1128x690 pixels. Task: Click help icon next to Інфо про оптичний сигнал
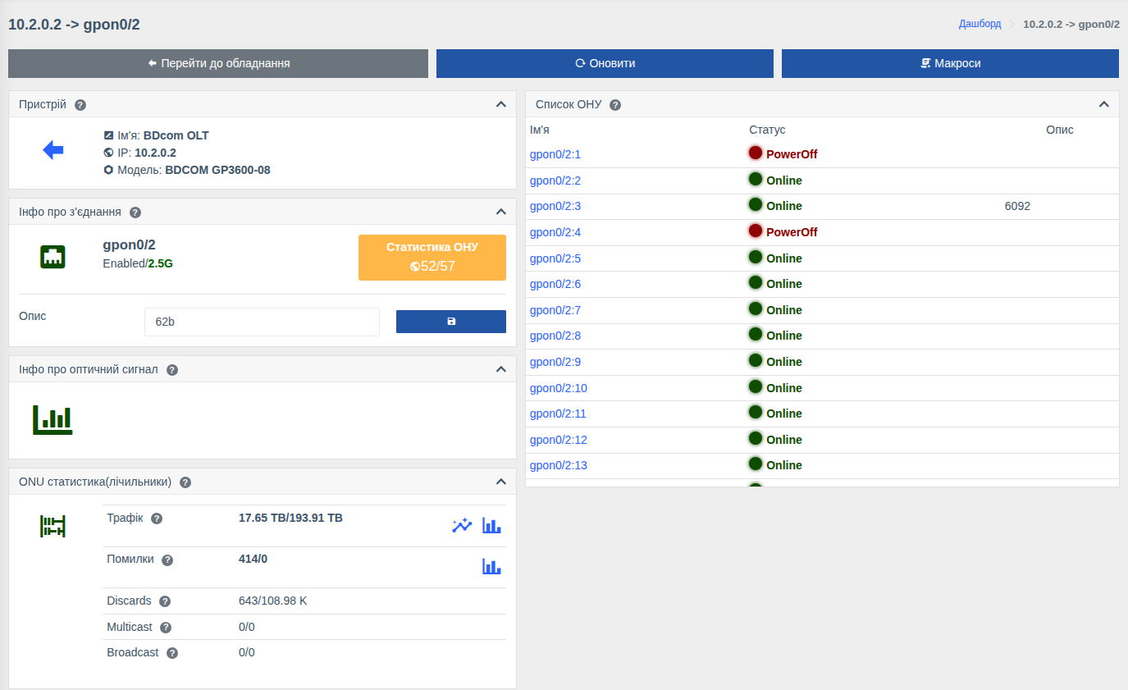pyautogui.click(x=172, y=370)
